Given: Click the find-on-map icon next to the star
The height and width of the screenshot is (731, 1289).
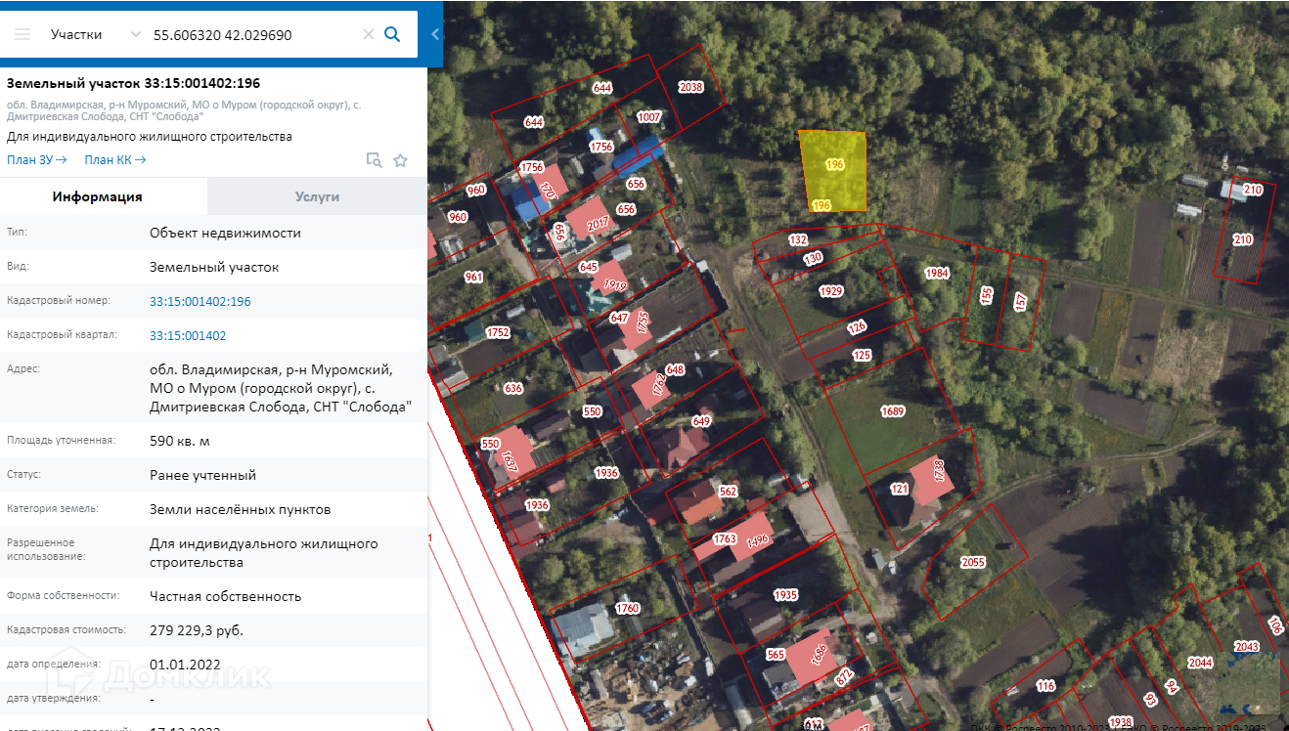Looking at the screenshot, I should 374,160.
